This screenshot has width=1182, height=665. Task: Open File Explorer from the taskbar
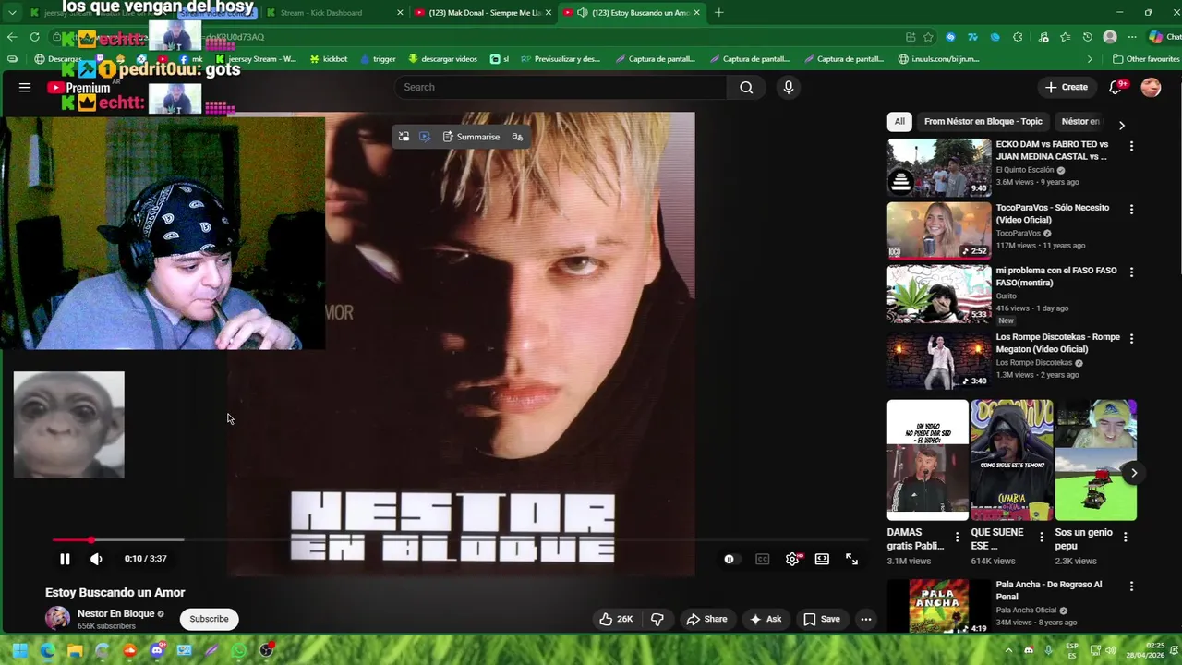75,650
